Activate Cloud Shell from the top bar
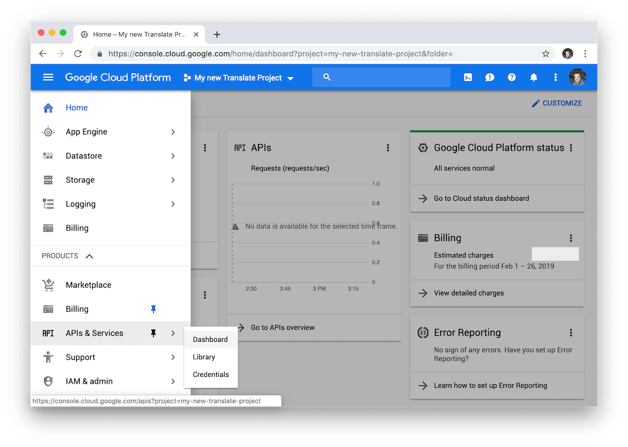 click(467, 77)
